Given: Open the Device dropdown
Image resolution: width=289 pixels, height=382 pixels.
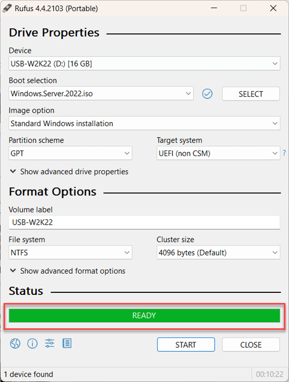Looking at the screenshot, I should [x=144, y=64].
